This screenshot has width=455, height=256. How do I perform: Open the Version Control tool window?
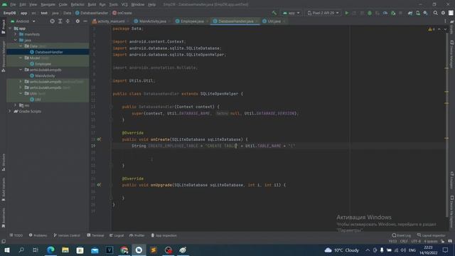click(x=67, y=235)
